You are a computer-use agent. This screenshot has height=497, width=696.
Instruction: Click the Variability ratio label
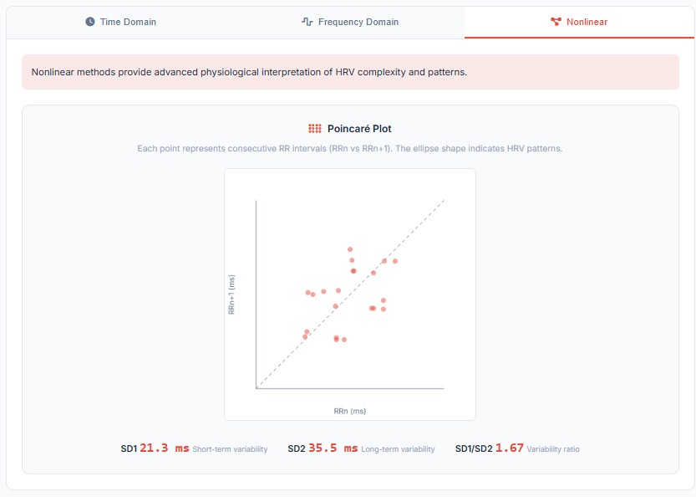(553, 449)
